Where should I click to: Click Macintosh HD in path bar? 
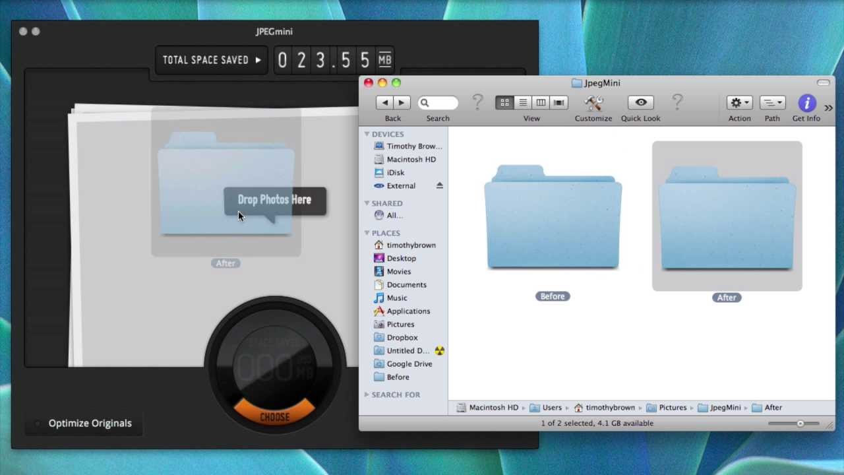pos(487,408)
